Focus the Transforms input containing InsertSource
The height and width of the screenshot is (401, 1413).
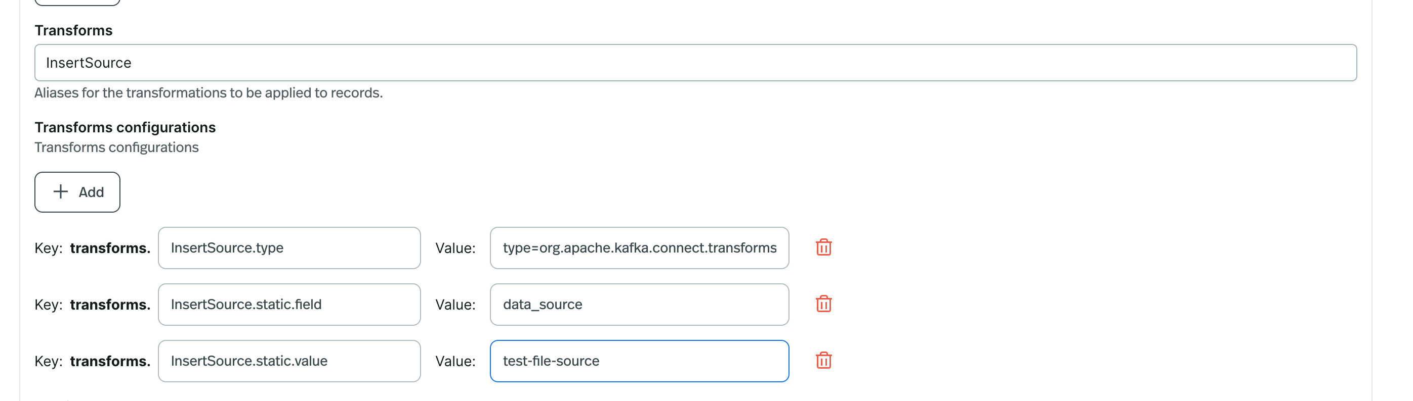pos(695,63)
